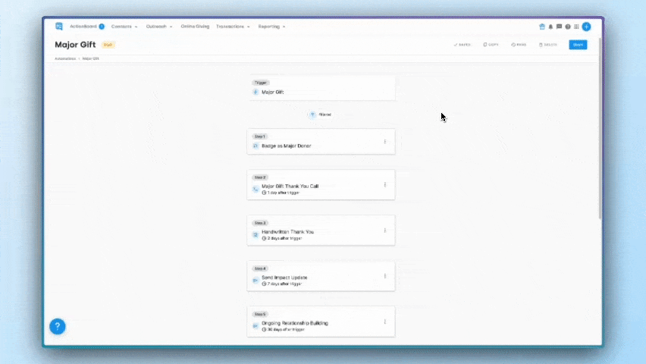Click the Saved status button

462,45
